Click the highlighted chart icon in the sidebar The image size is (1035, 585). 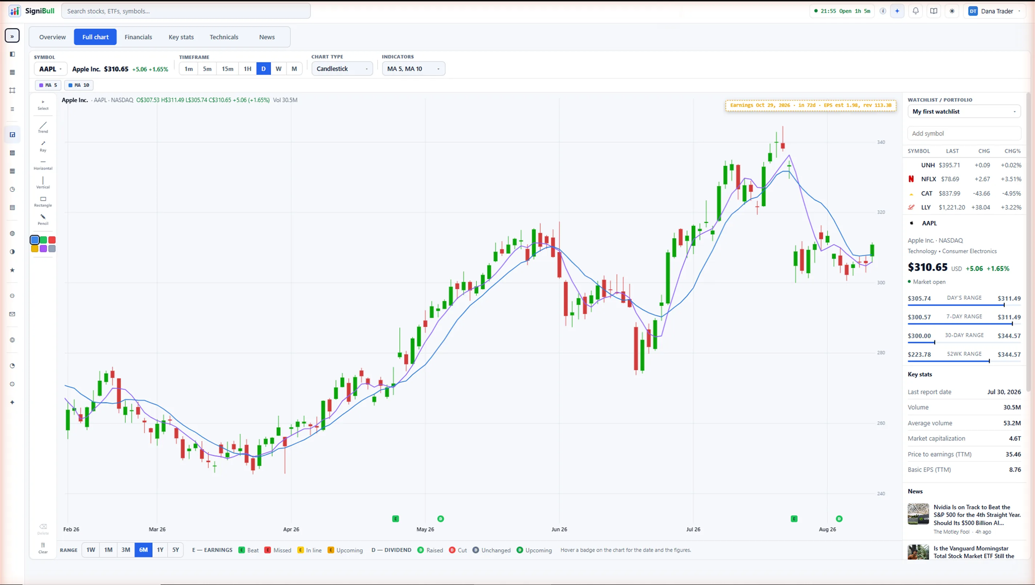[12, 134]
